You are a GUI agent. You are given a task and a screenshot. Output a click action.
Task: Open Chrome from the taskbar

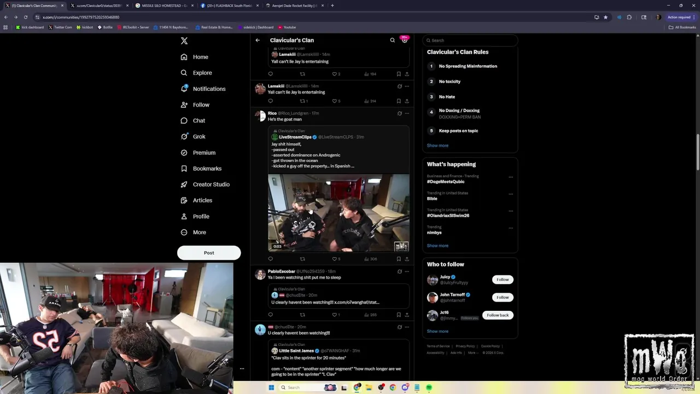click(x=393, y=387)
